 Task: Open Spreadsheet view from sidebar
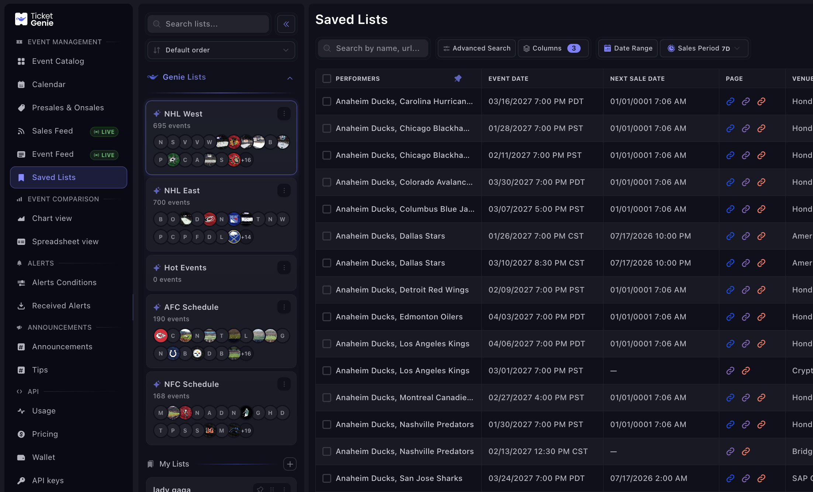(x=65, y=242)
